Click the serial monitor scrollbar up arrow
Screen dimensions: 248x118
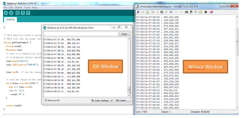pos(129,39)
